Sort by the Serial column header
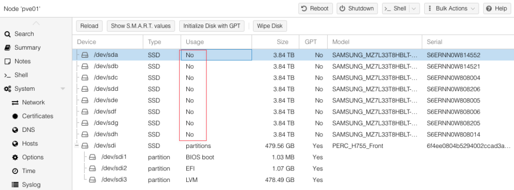The width and height of the screenshot is (514, 190). (x=468, y=42)
